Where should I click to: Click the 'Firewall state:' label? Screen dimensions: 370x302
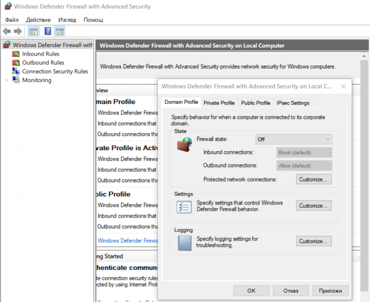tap(212, 139)
